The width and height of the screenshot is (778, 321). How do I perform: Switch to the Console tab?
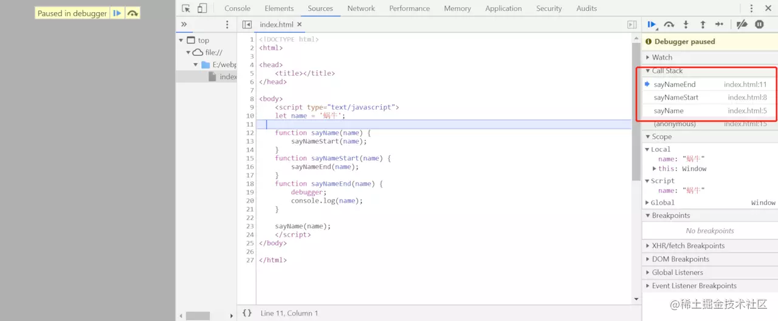point(238,8)
